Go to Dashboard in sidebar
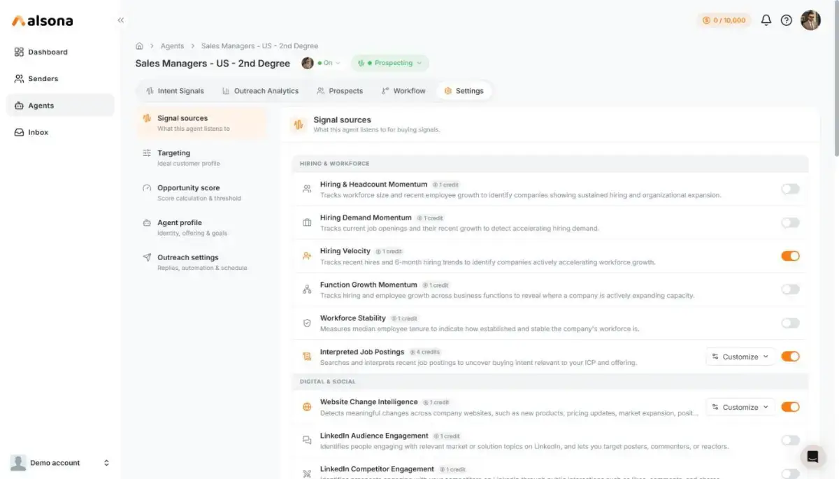 (x=60, y=52)
